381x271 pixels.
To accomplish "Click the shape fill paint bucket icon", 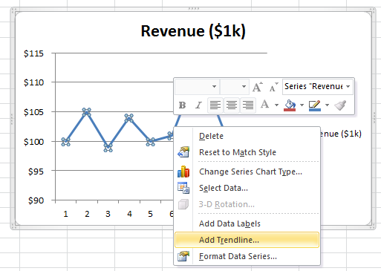I will (x=290, y=105).
